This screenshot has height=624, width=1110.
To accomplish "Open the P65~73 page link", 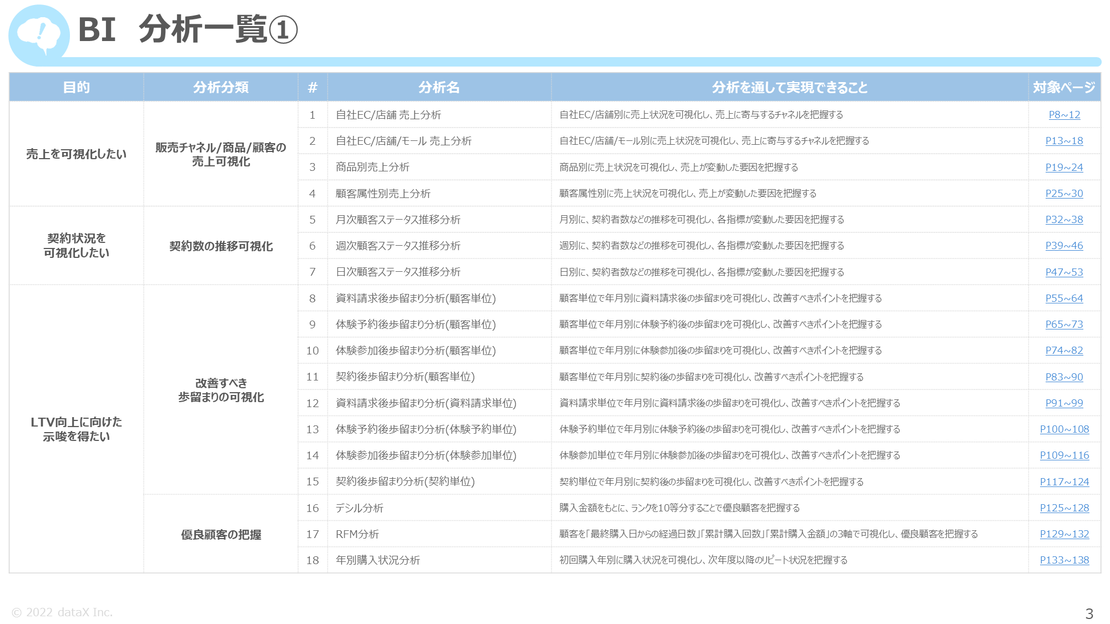I will [1064, 324].
